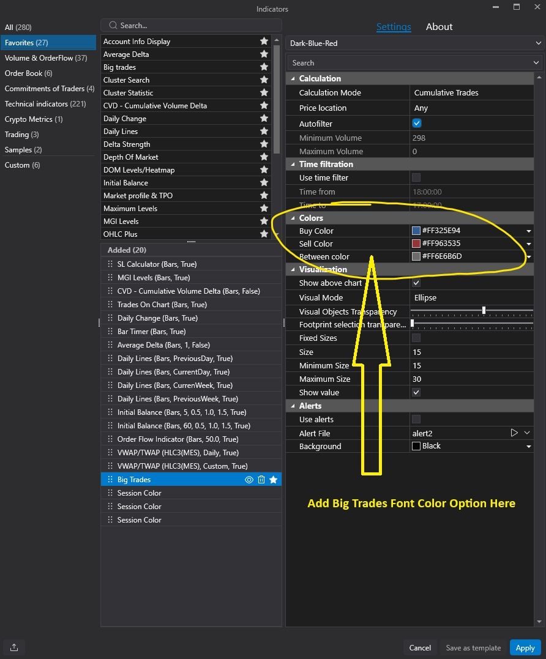Select the Order Book category
The width and height of the screenshot is (546, 659).
click(29, 73)
